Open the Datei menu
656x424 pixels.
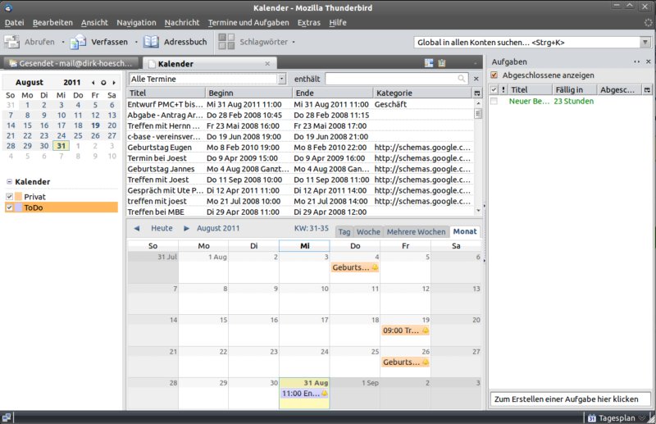14,23
